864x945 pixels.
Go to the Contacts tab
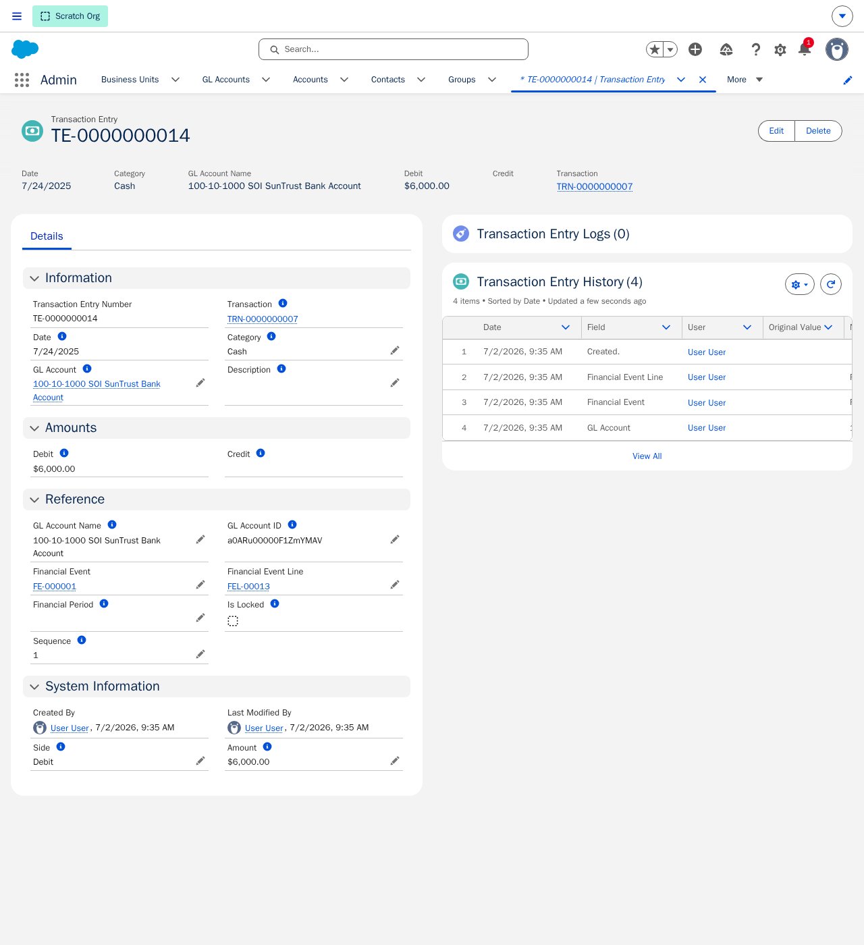[x=388, y=80]
